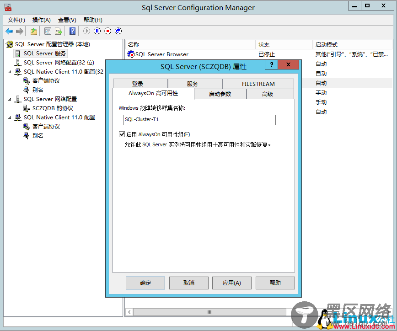The image size is (397, 331).
Task: Sort by the 启动模式 column header
Action: pos(353,45)
